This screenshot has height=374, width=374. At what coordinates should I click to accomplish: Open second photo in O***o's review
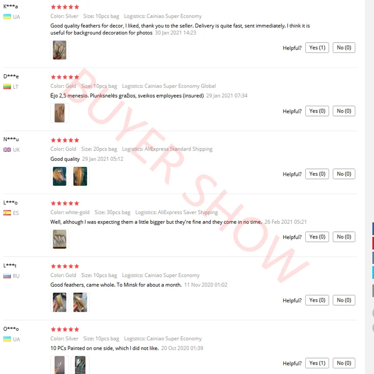[80, 365]
